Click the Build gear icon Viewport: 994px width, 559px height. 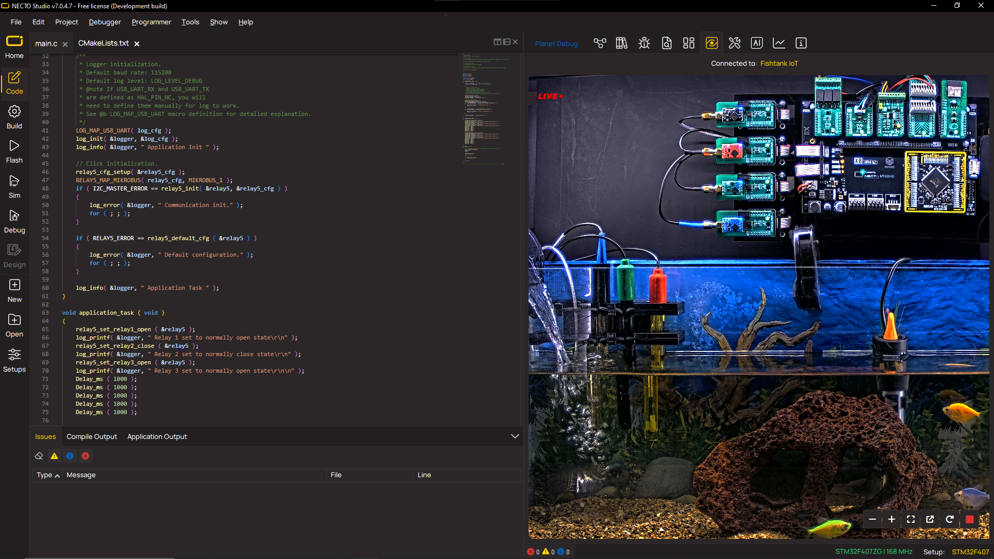[14, 111]
